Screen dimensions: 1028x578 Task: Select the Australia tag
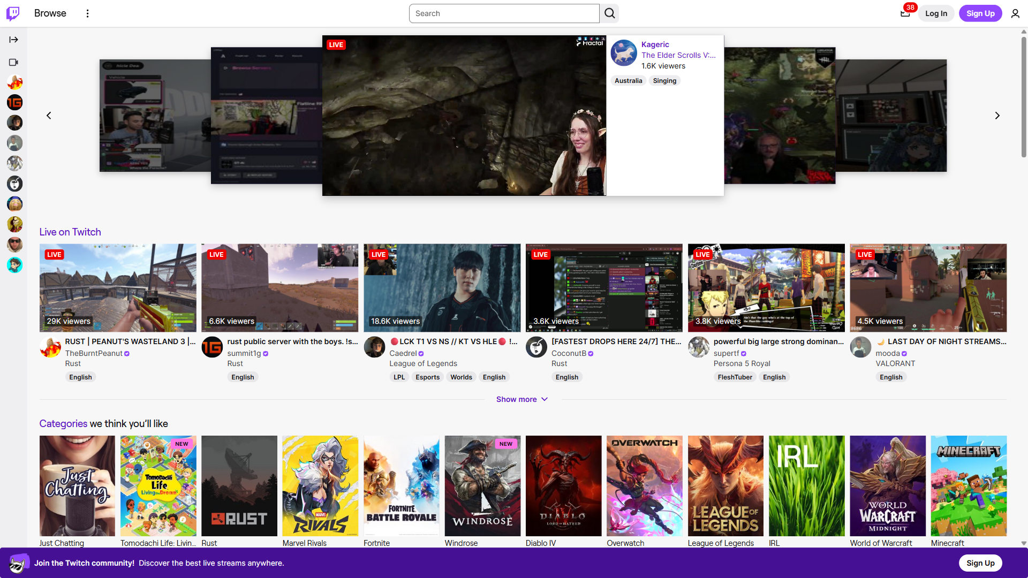(628, 81)
